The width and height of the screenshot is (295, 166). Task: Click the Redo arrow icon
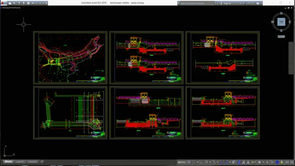[40, 3]
